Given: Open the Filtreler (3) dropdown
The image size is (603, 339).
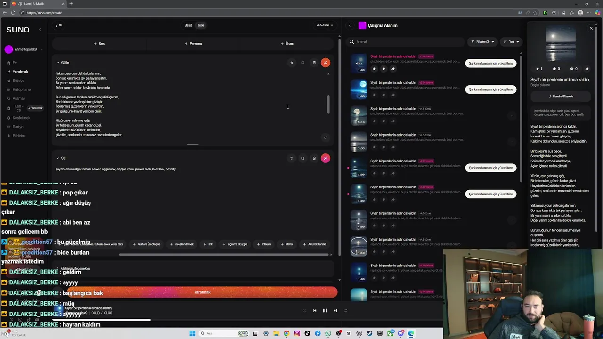Looking at the screenshot, I should (482, 42).
